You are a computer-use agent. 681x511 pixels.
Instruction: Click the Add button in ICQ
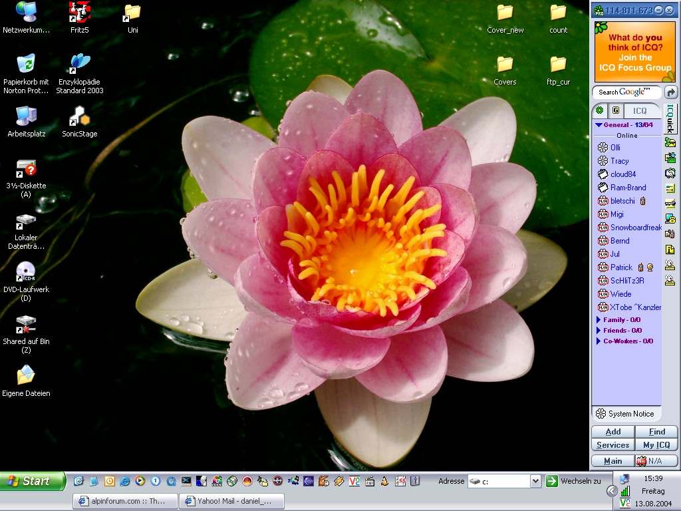(x=613, y=432)
